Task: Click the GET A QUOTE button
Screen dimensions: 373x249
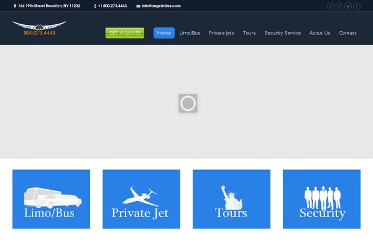Action: point(125,33)
